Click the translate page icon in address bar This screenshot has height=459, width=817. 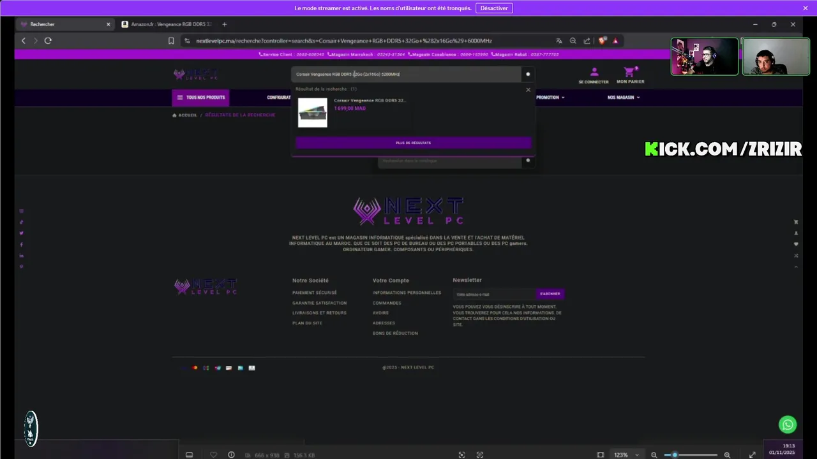[559, 41]
